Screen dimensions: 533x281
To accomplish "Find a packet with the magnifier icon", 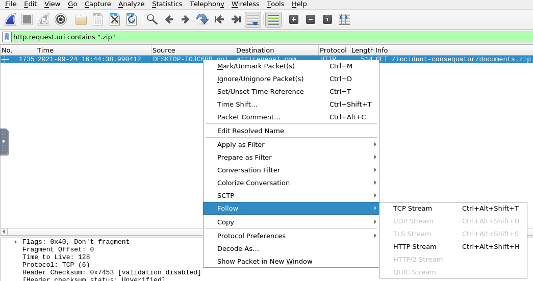I will tap(152, 19).
